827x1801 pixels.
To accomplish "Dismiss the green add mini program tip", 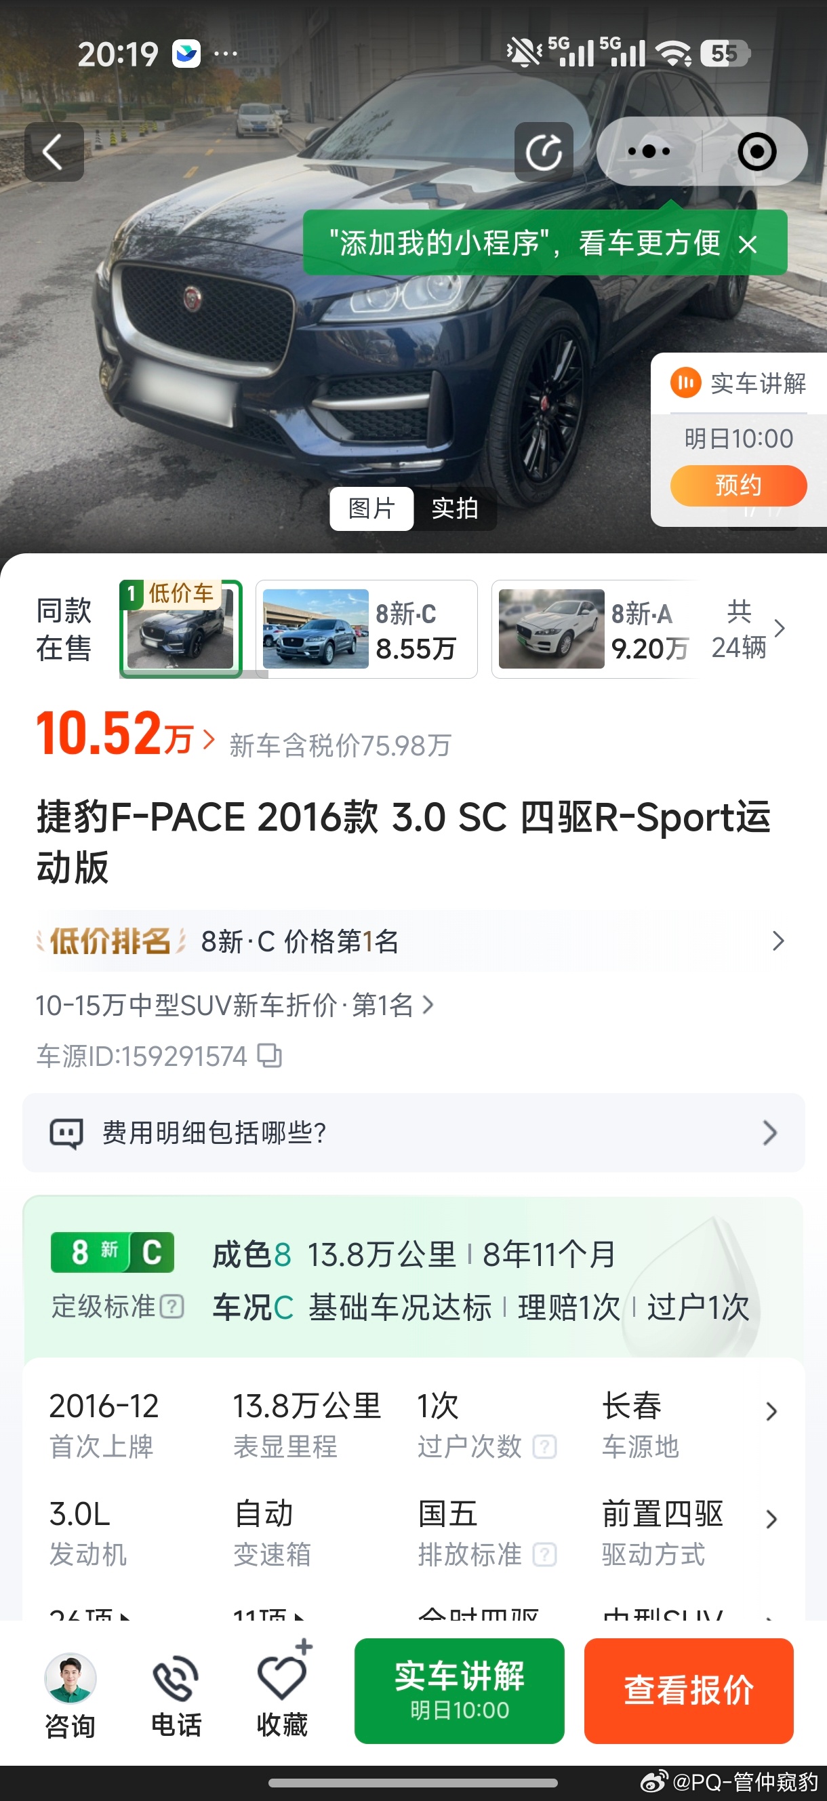I will click(748, 244).
